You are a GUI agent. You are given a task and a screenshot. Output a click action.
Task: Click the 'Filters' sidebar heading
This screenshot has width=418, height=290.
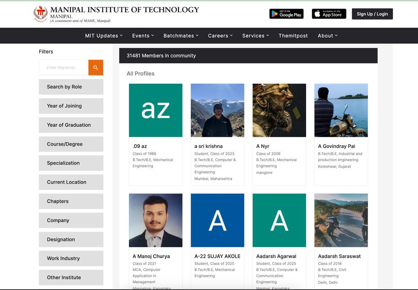tap(46, 52)
